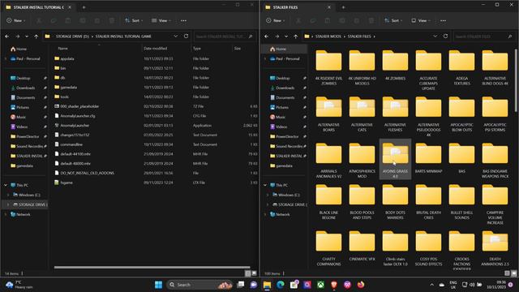
Task: Select BARTS MINIMAP folder
Action: (x=428, y=158)
